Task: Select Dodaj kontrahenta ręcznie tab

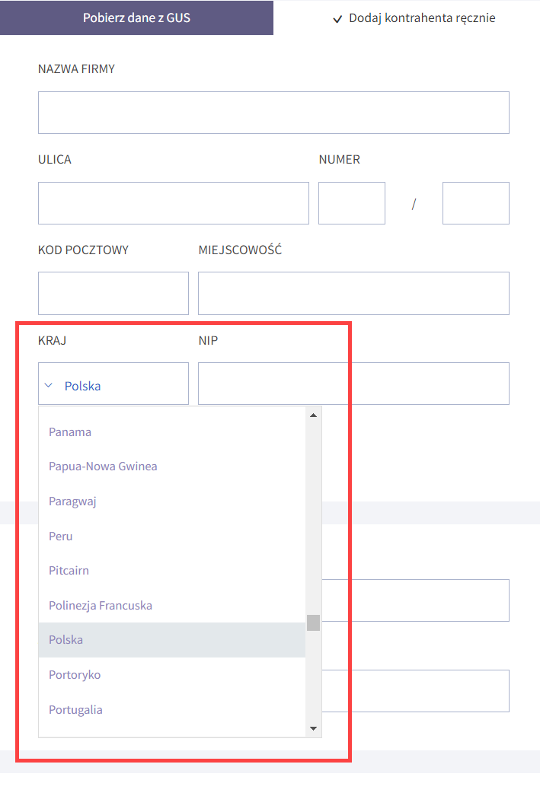Action: click(414, 18)
